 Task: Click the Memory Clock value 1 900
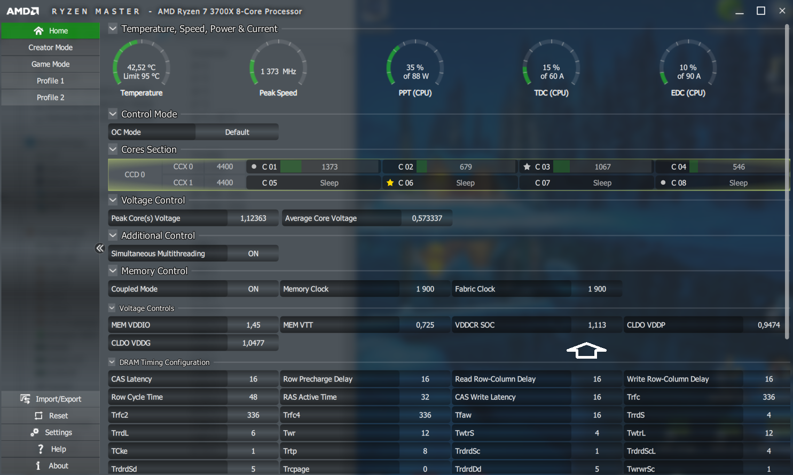pyautogui.click(x=425, y=289)
